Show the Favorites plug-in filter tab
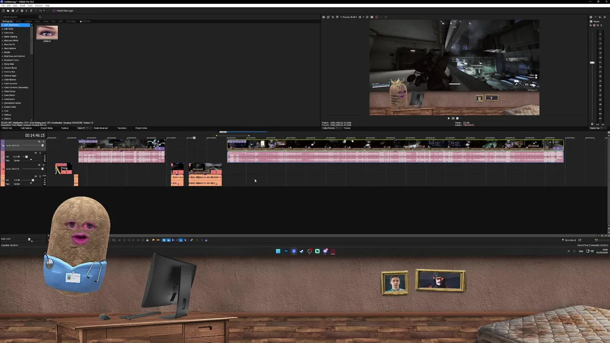 (85, 21)
